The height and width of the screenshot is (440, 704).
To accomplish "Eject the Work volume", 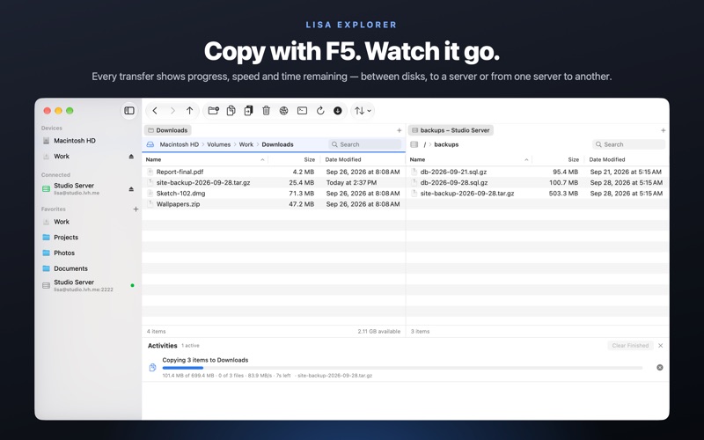I will click(131, 157).
